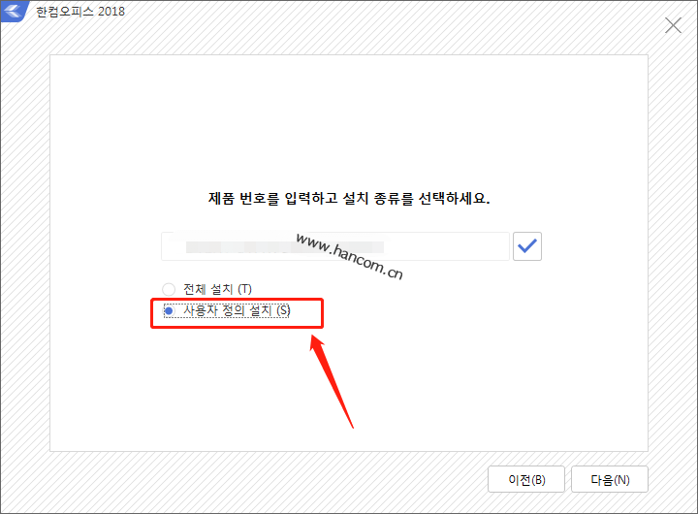Screen dimensions: 698x514
Task: Select the 전체 설치 (T) radio button
Action: coord(169,290)
